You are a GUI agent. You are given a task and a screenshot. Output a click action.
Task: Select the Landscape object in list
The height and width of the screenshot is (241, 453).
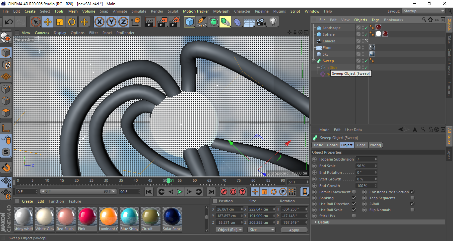[332, 28]
